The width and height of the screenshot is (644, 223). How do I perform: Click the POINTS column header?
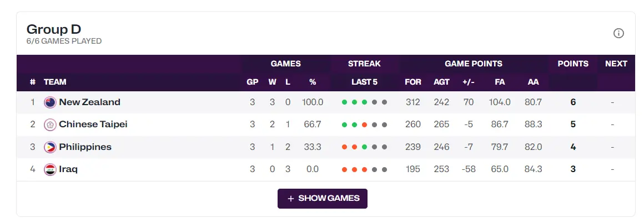coord(573,64)
